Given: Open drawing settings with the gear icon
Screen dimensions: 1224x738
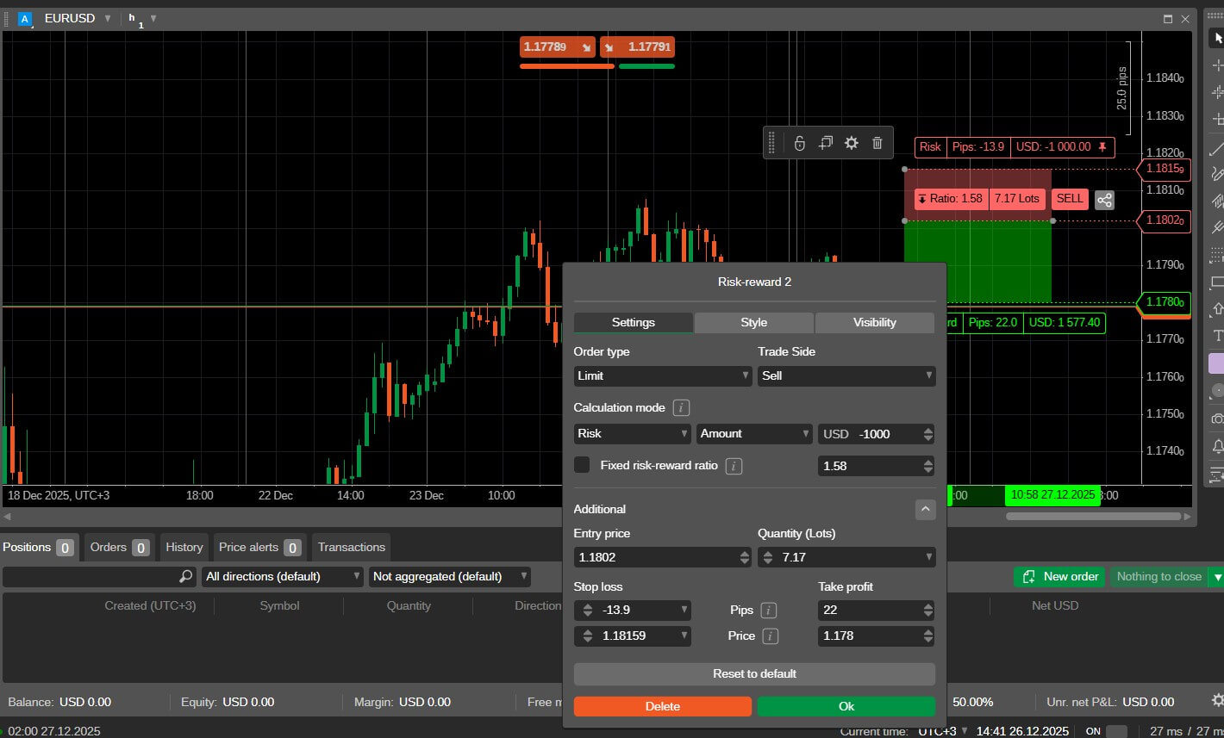Looking at the screenshot, I should (852, 143).
